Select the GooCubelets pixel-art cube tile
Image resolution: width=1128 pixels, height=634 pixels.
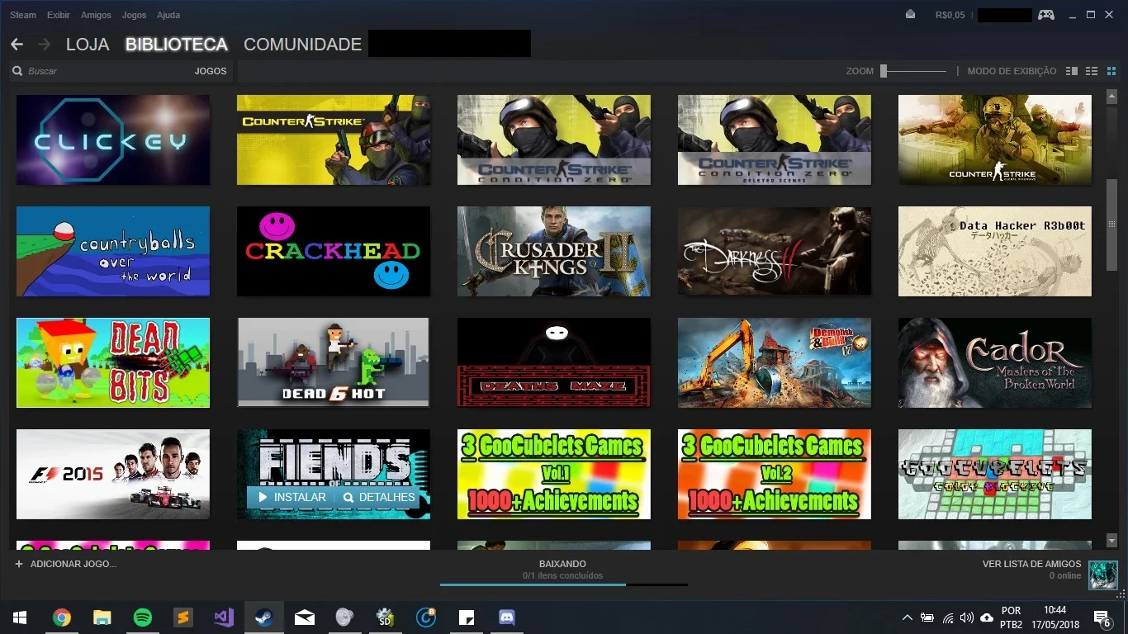(995, 474)
